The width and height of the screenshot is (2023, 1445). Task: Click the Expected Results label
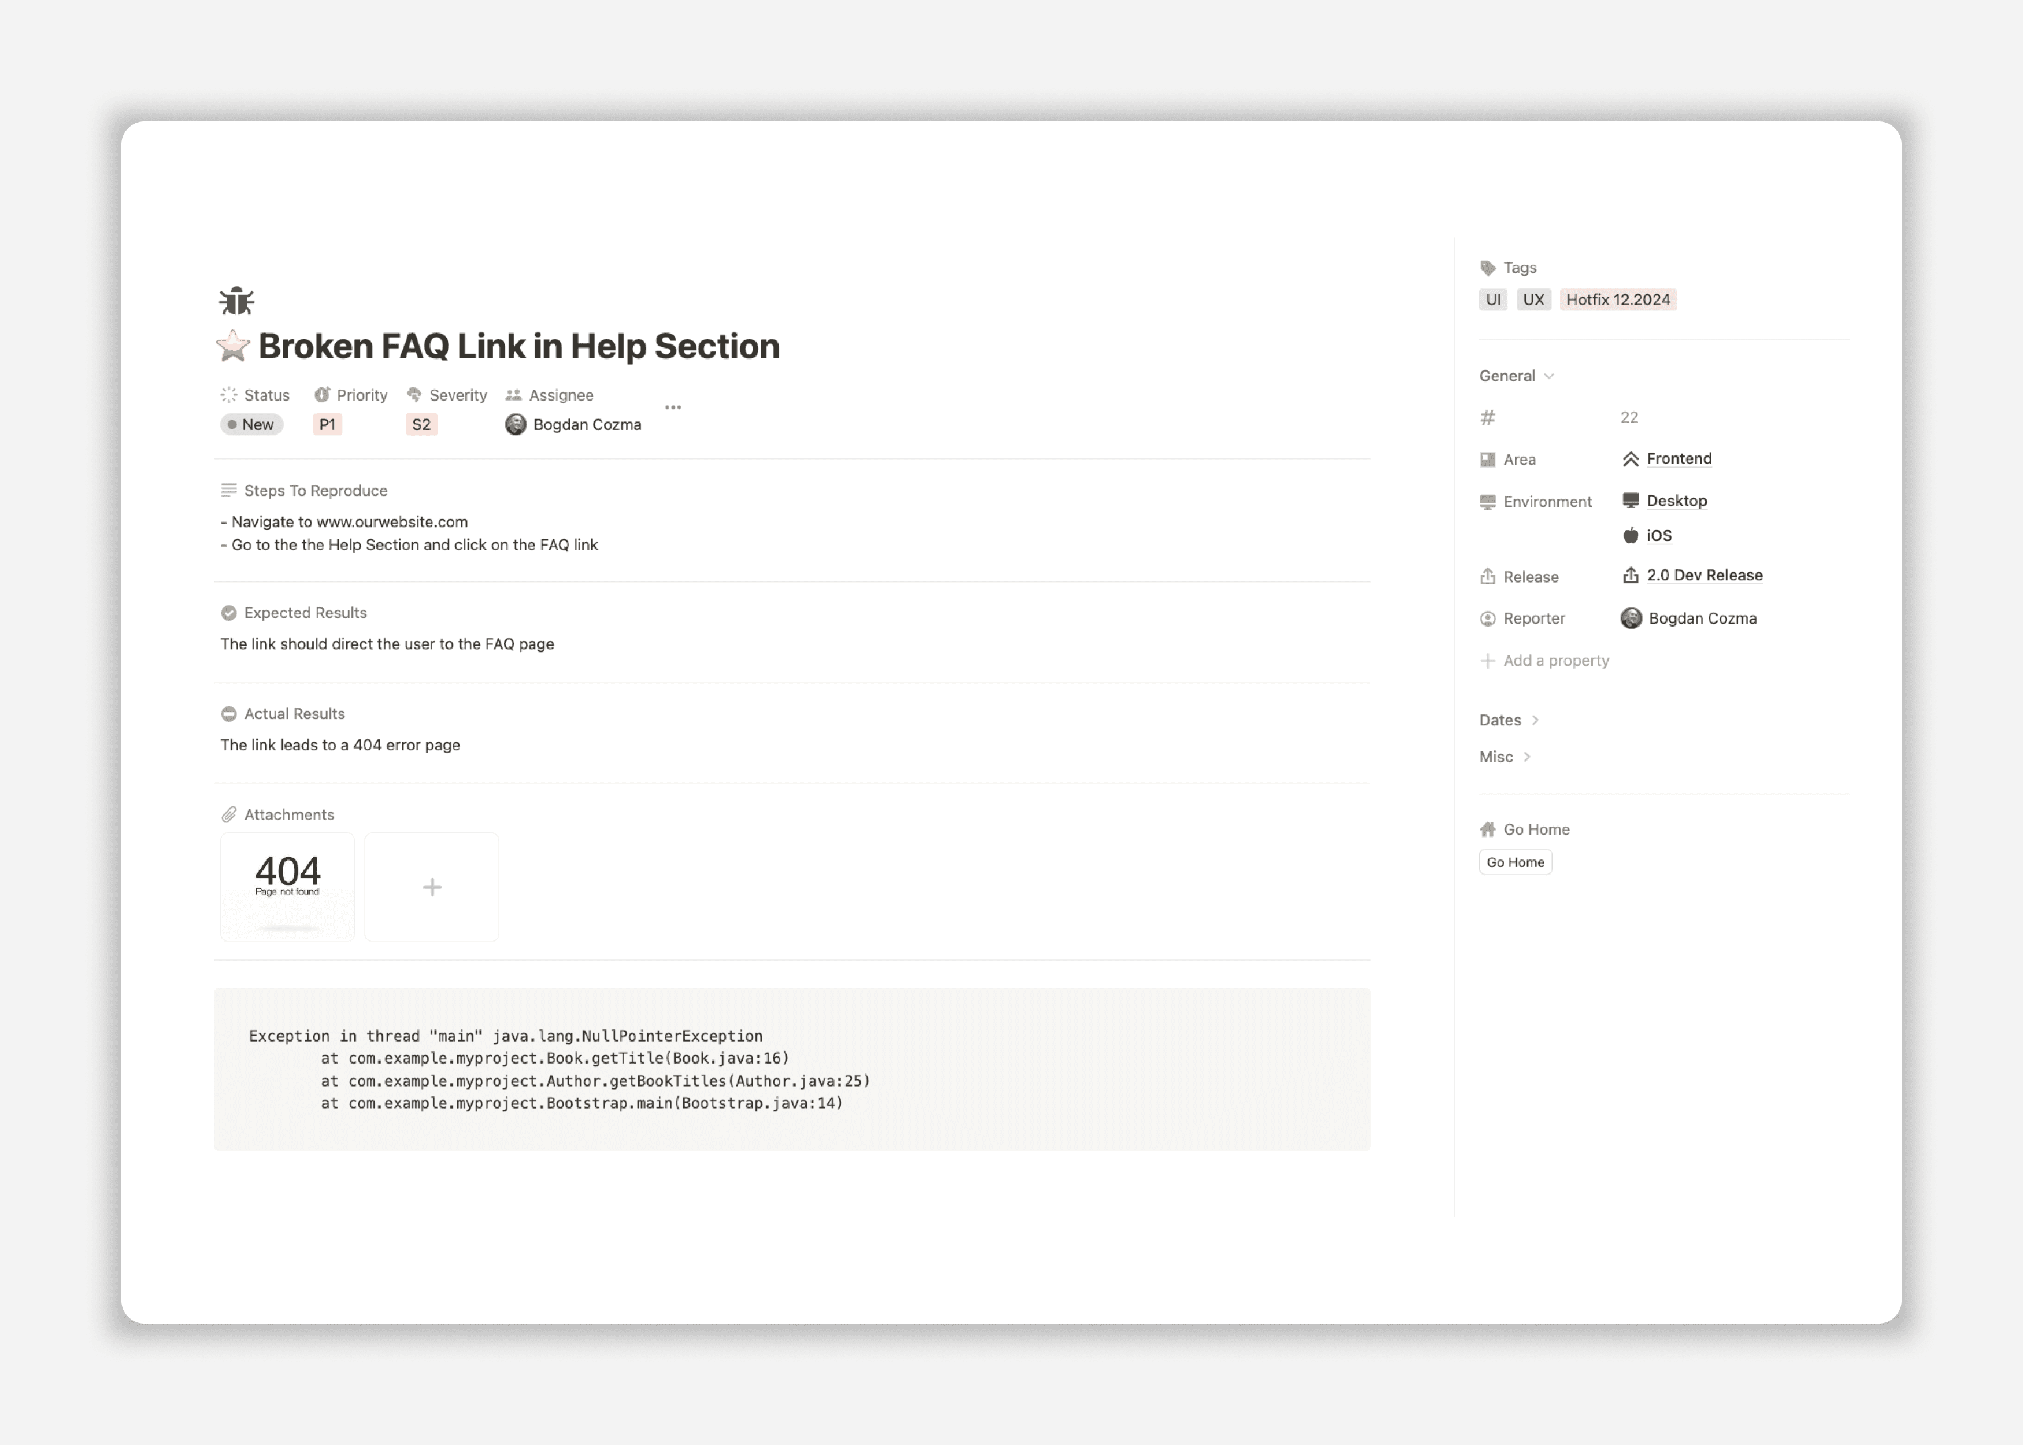tap(305, 612)
